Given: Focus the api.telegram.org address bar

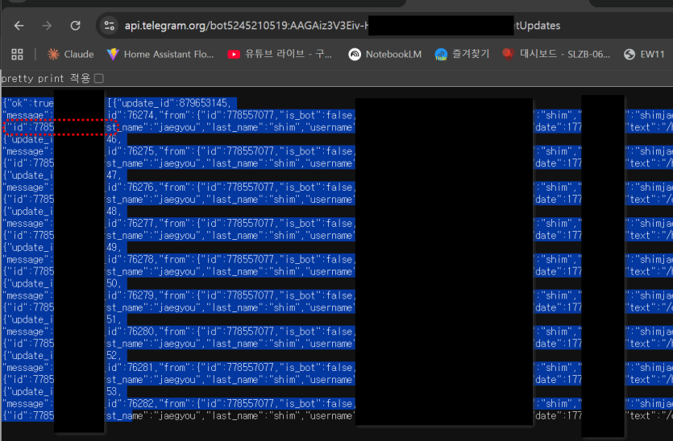Looking at the screenshot, I should coord(342,26).
